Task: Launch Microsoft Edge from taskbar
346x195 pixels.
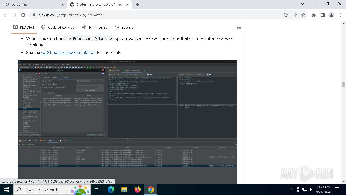Action: (x=111, y=190)
